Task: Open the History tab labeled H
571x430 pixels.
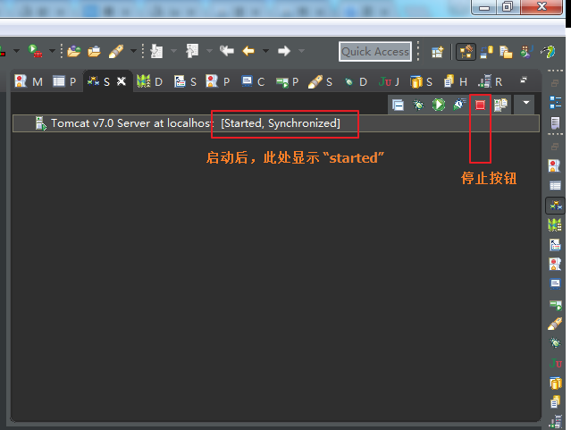Action: (x=455, y=81)
